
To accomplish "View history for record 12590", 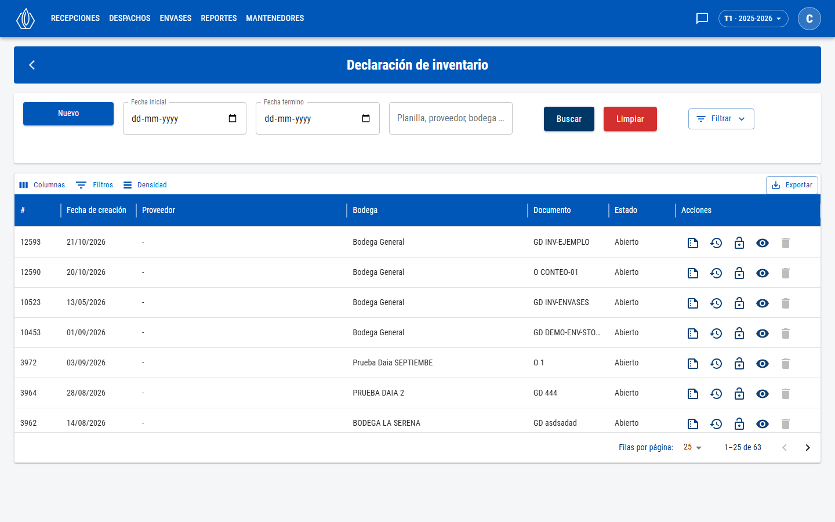I will click(x=716, y=273).
